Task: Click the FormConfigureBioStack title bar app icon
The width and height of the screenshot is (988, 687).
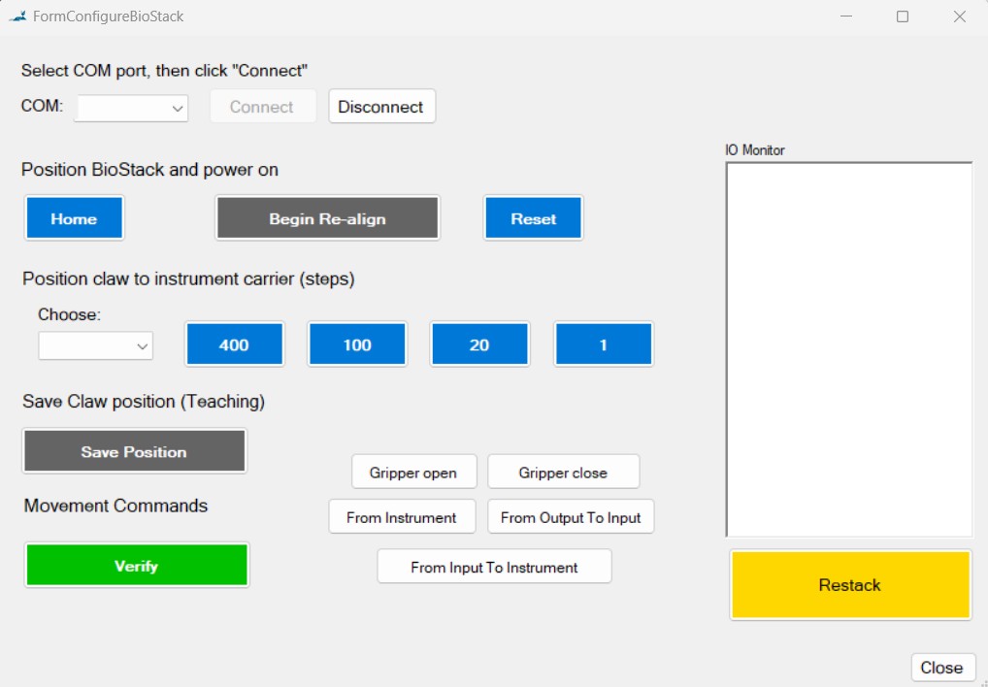Action: point(17,16)
